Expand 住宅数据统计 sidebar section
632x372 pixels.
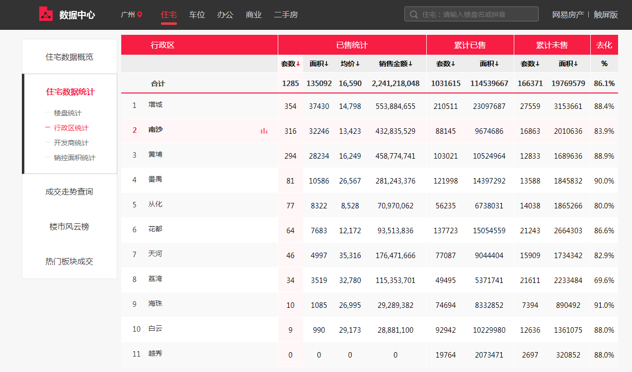[70, 92]
